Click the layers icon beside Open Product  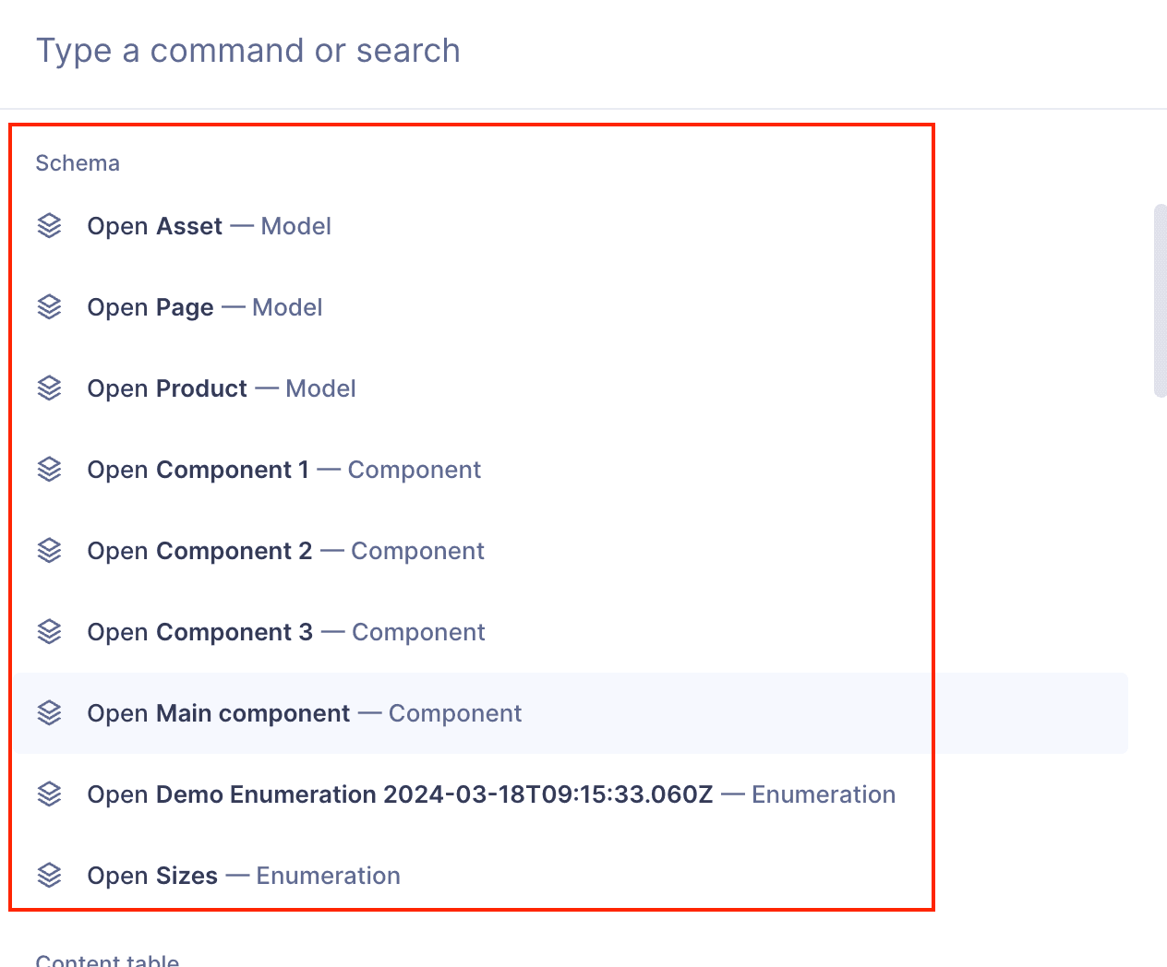point(50,388)
